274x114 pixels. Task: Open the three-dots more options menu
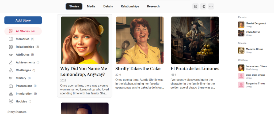point(211,6)
